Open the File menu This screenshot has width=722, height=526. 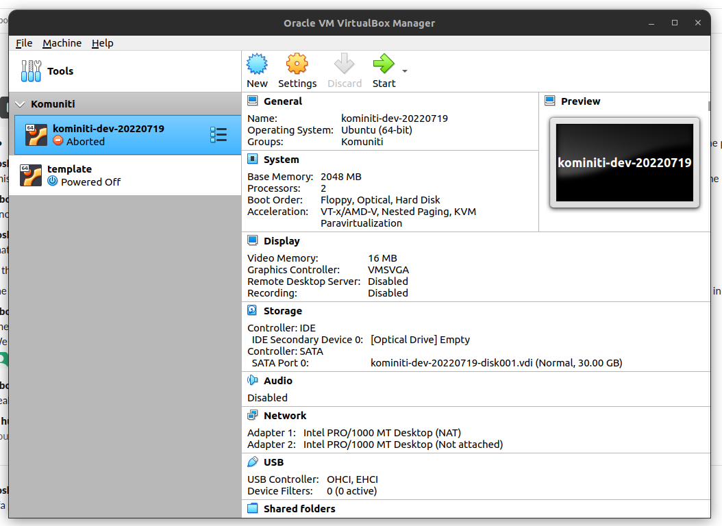[24, 43]
